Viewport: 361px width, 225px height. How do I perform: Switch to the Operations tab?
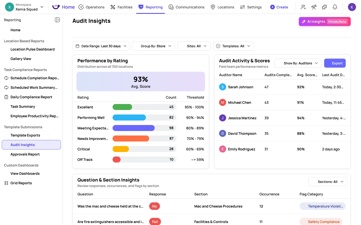(x=92, y=7)
